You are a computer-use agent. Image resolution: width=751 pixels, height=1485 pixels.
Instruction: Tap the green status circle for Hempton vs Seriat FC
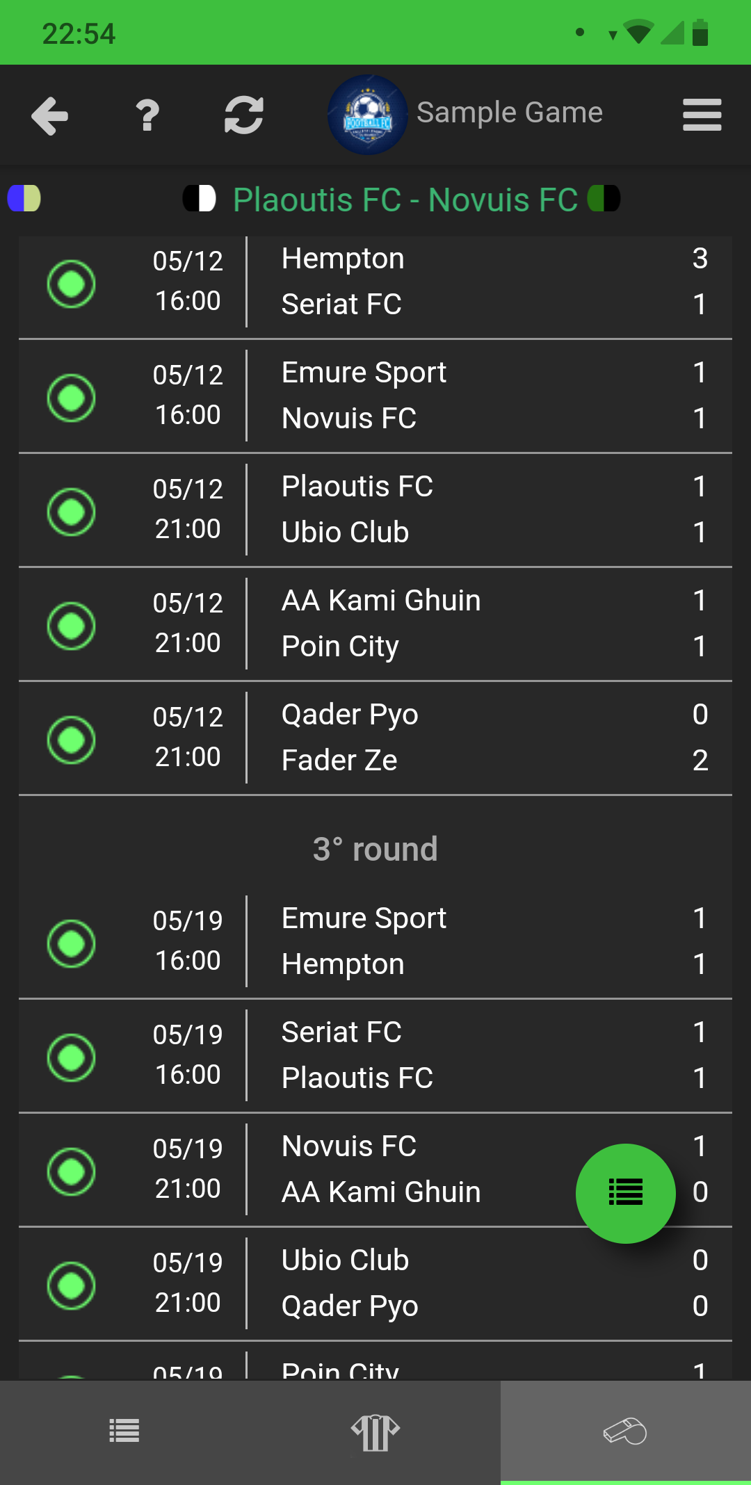pos(71,284)
